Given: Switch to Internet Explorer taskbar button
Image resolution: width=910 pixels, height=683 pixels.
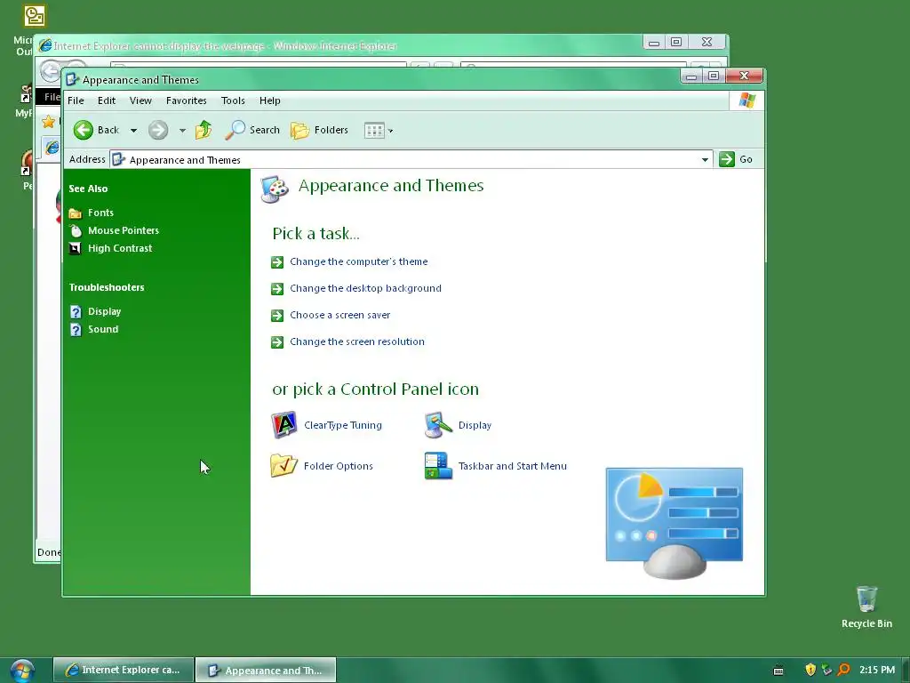Looking at the screenshot, I should [124, 670].
